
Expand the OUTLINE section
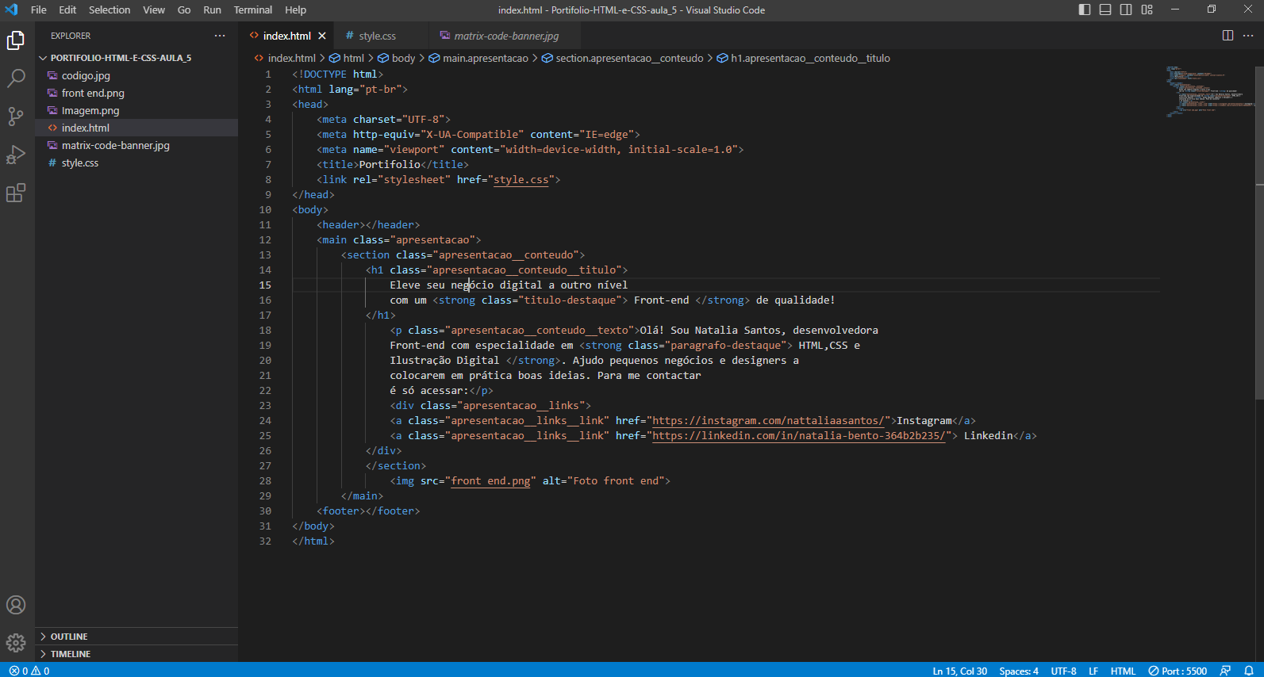tap(136, 637)
